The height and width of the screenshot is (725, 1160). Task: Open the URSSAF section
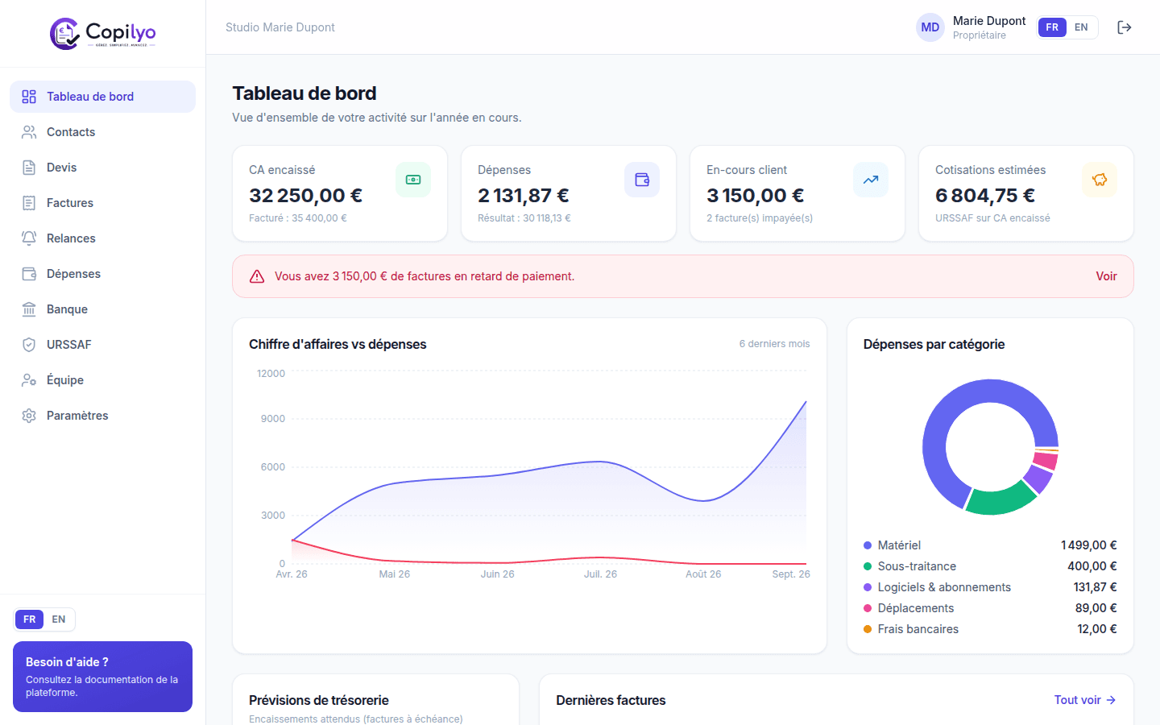coord(102,345)
